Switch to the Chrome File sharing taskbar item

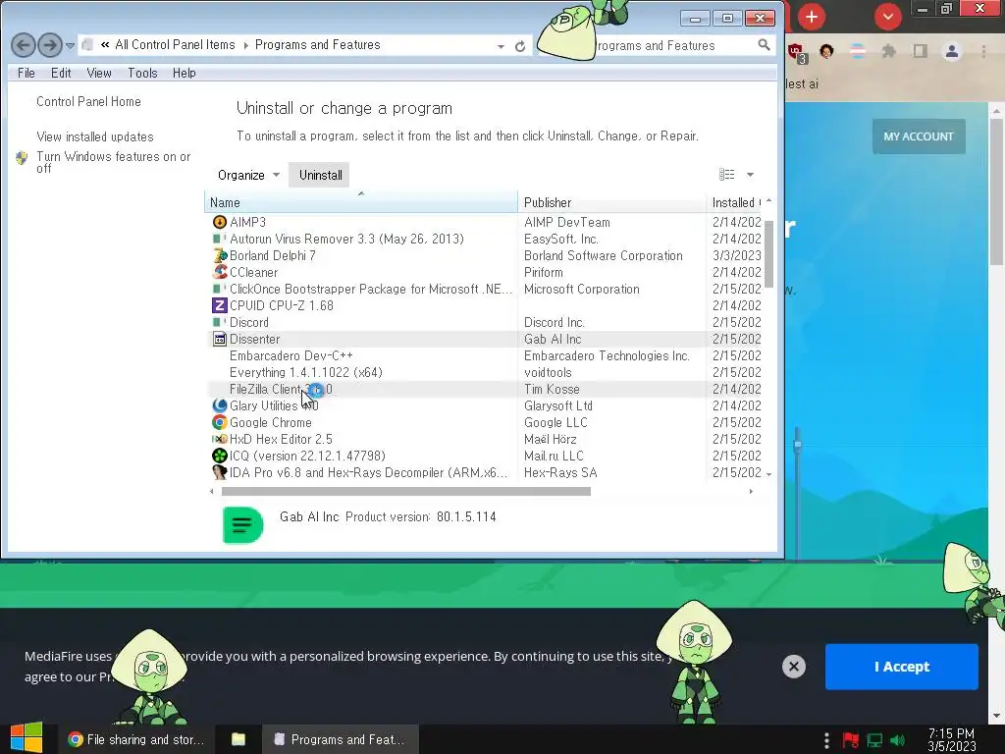click(135, 739)
